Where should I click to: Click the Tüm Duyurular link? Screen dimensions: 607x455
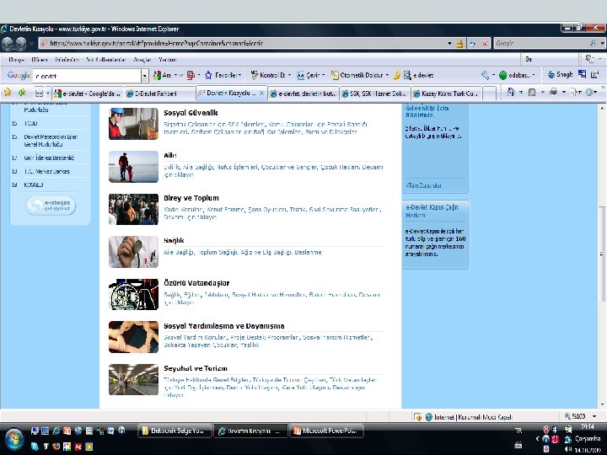pos(423,185)
